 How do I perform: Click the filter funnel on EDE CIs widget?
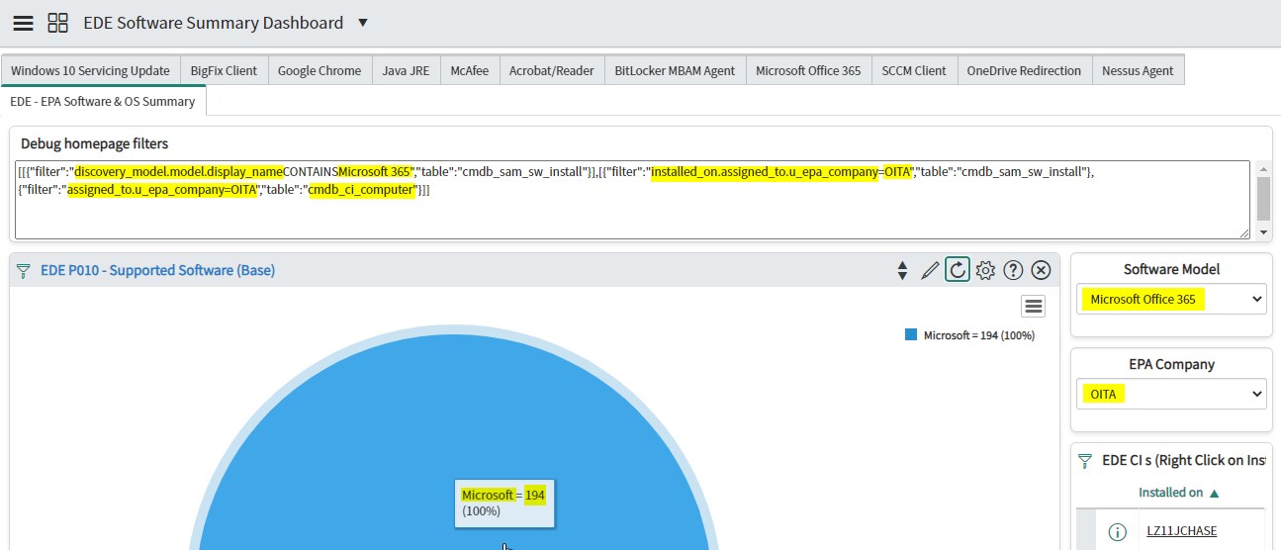coord(1085,461)
